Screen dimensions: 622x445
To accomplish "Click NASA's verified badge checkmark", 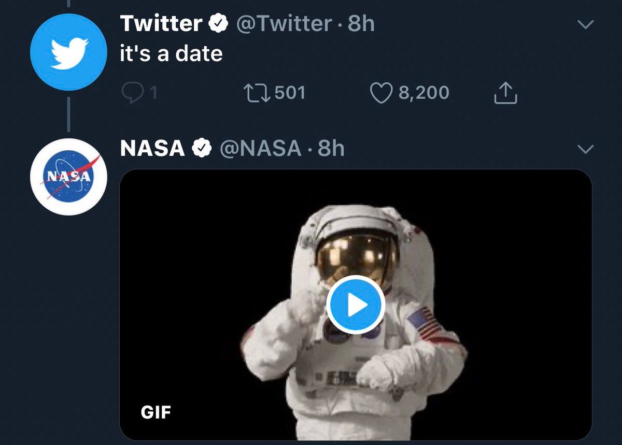I will pos(202,148).
